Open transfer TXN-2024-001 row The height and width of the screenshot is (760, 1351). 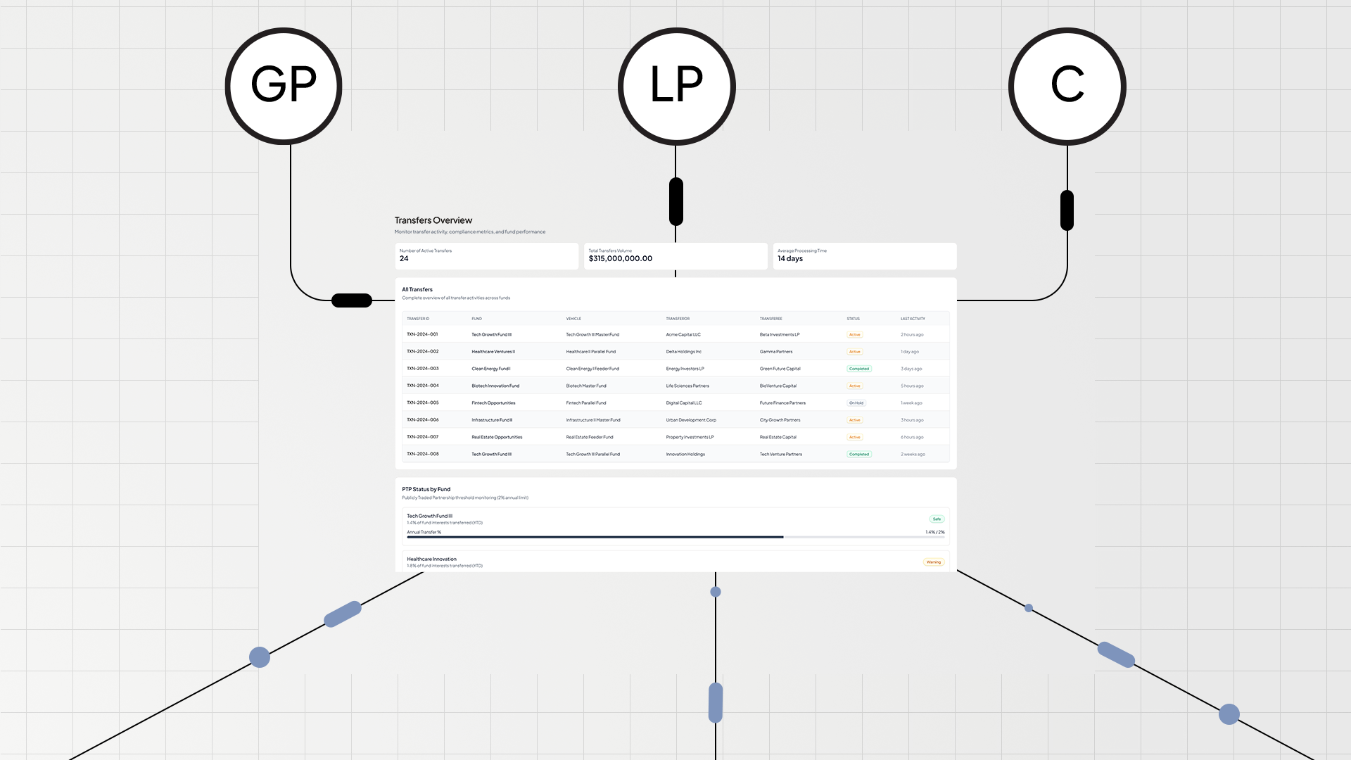pyautogui.click(x=422, y=334)
